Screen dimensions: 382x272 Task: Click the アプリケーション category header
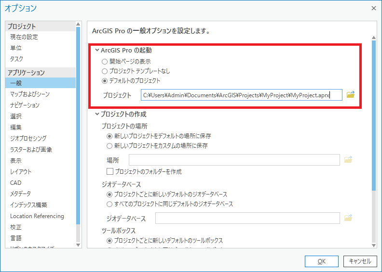pos(41,72)
